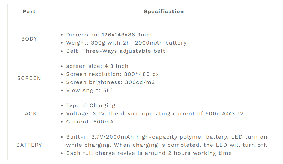Click the Specification column header
Image resolution: width=283 pixels, height=164 pixels.
click(x=164, y=11)
